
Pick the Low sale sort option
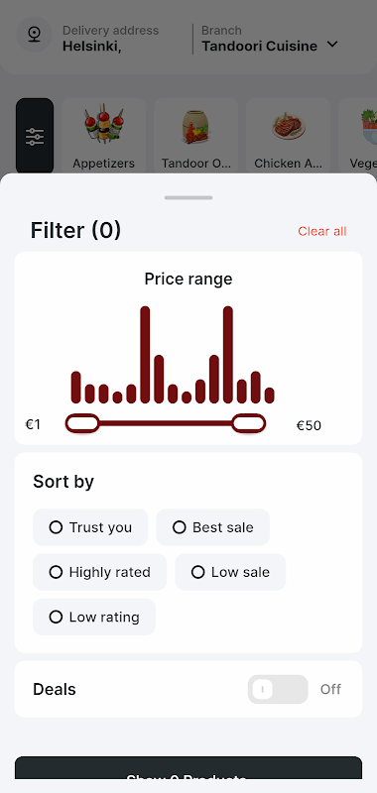[230, 572]
